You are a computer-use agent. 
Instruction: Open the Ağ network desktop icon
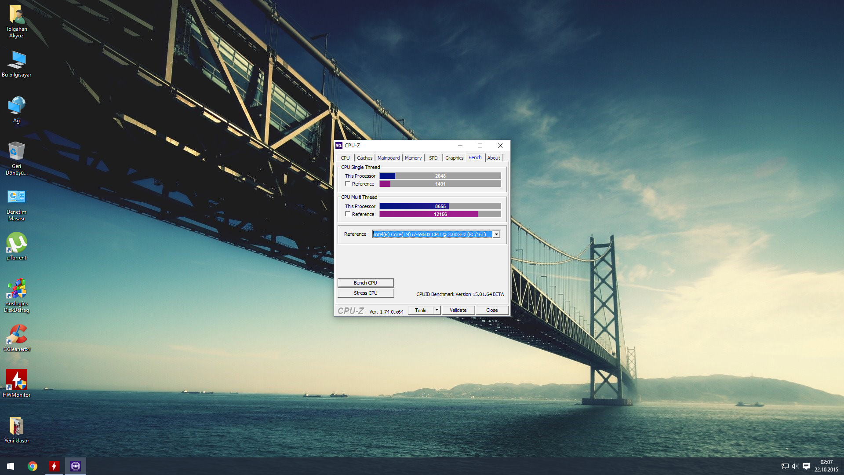[x=16, y=110]
